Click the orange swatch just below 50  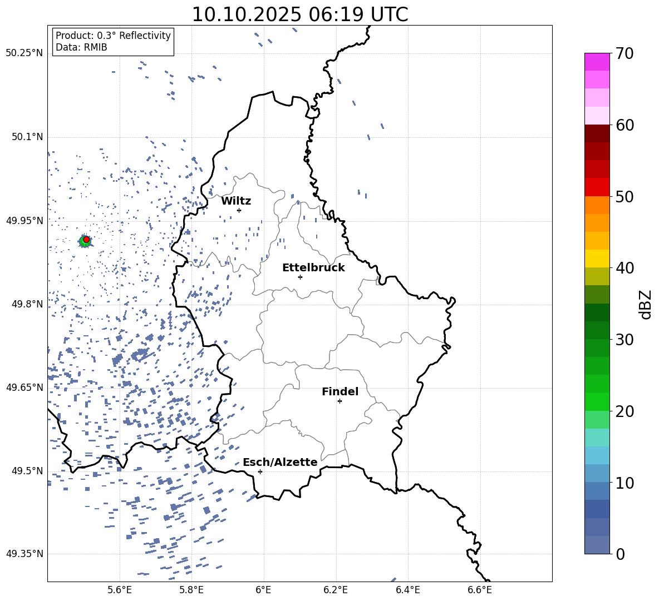click(597, 205)
